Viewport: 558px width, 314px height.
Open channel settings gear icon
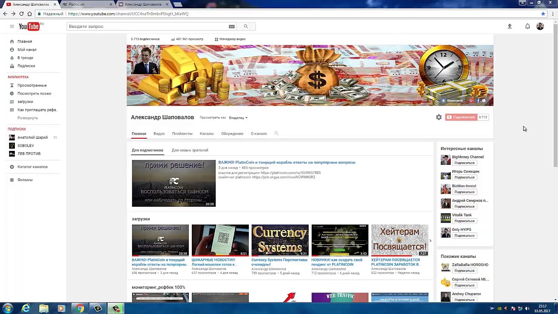(439, 117)
